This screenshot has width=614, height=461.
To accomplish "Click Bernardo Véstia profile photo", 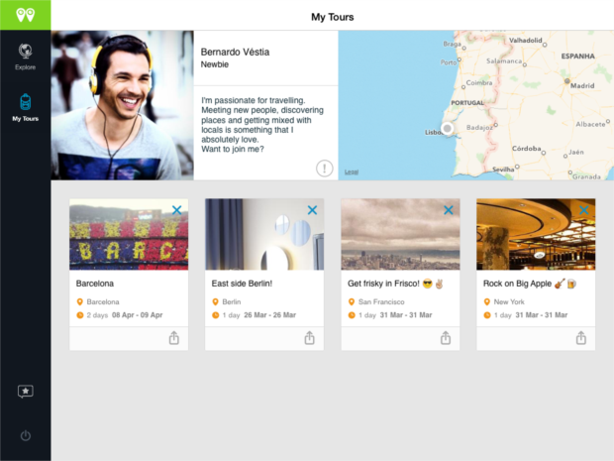I will tap(122, 105).
